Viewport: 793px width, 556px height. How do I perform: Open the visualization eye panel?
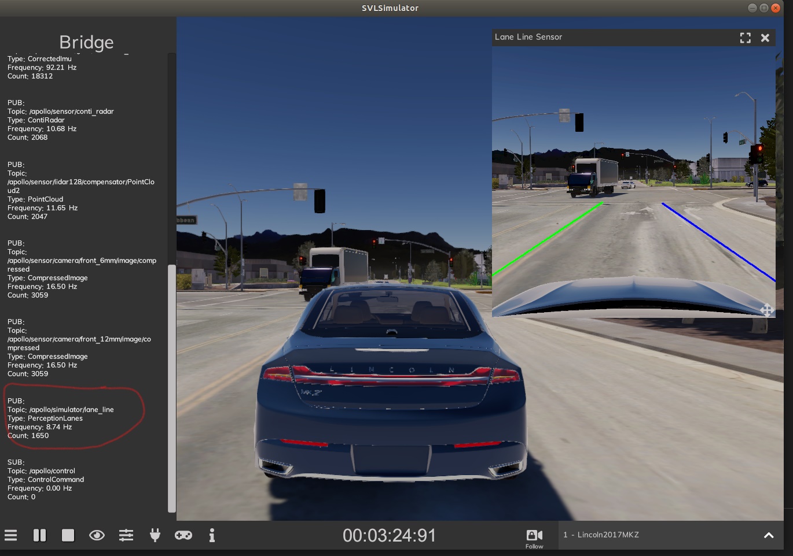(97, 535)
